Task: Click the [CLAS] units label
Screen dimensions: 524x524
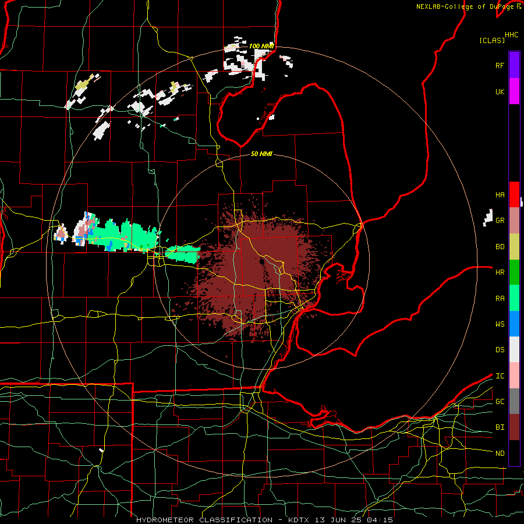Action: tap(492, 40)
